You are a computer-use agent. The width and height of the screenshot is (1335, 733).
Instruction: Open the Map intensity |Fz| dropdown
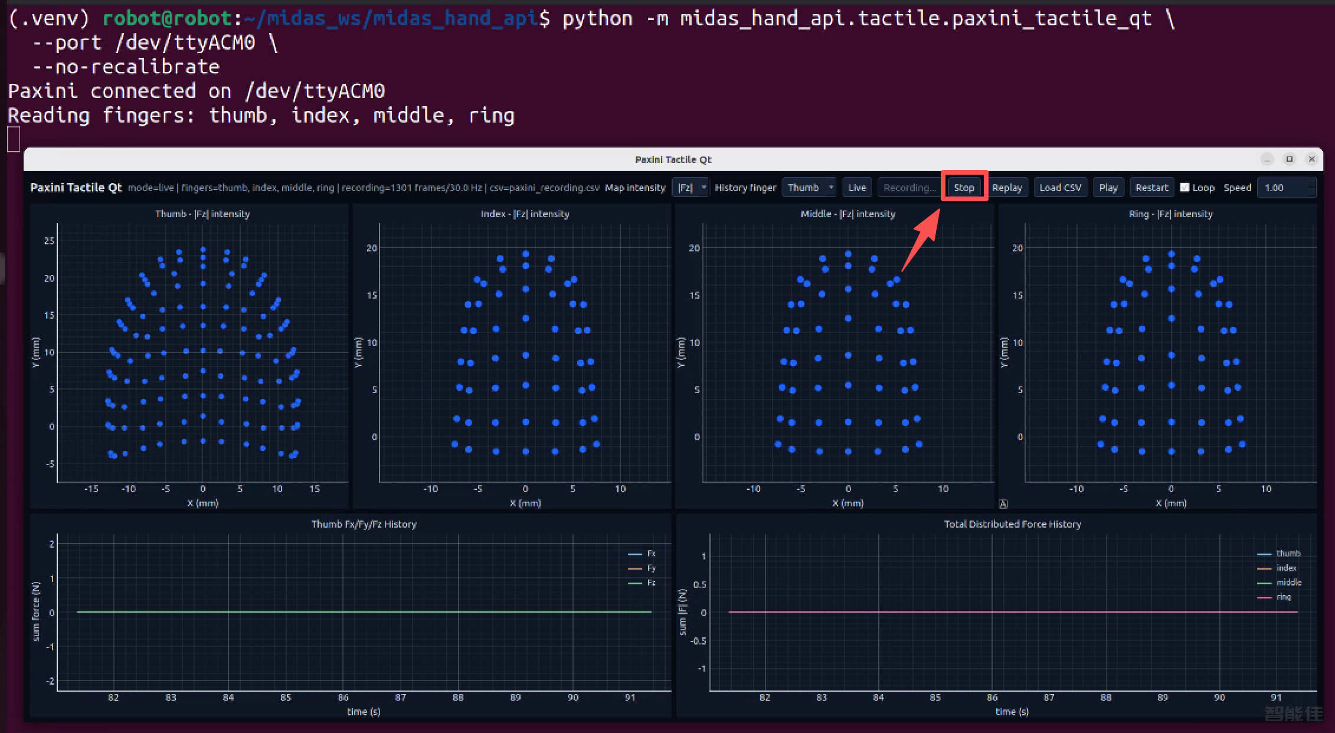click(x=690, y=188)
